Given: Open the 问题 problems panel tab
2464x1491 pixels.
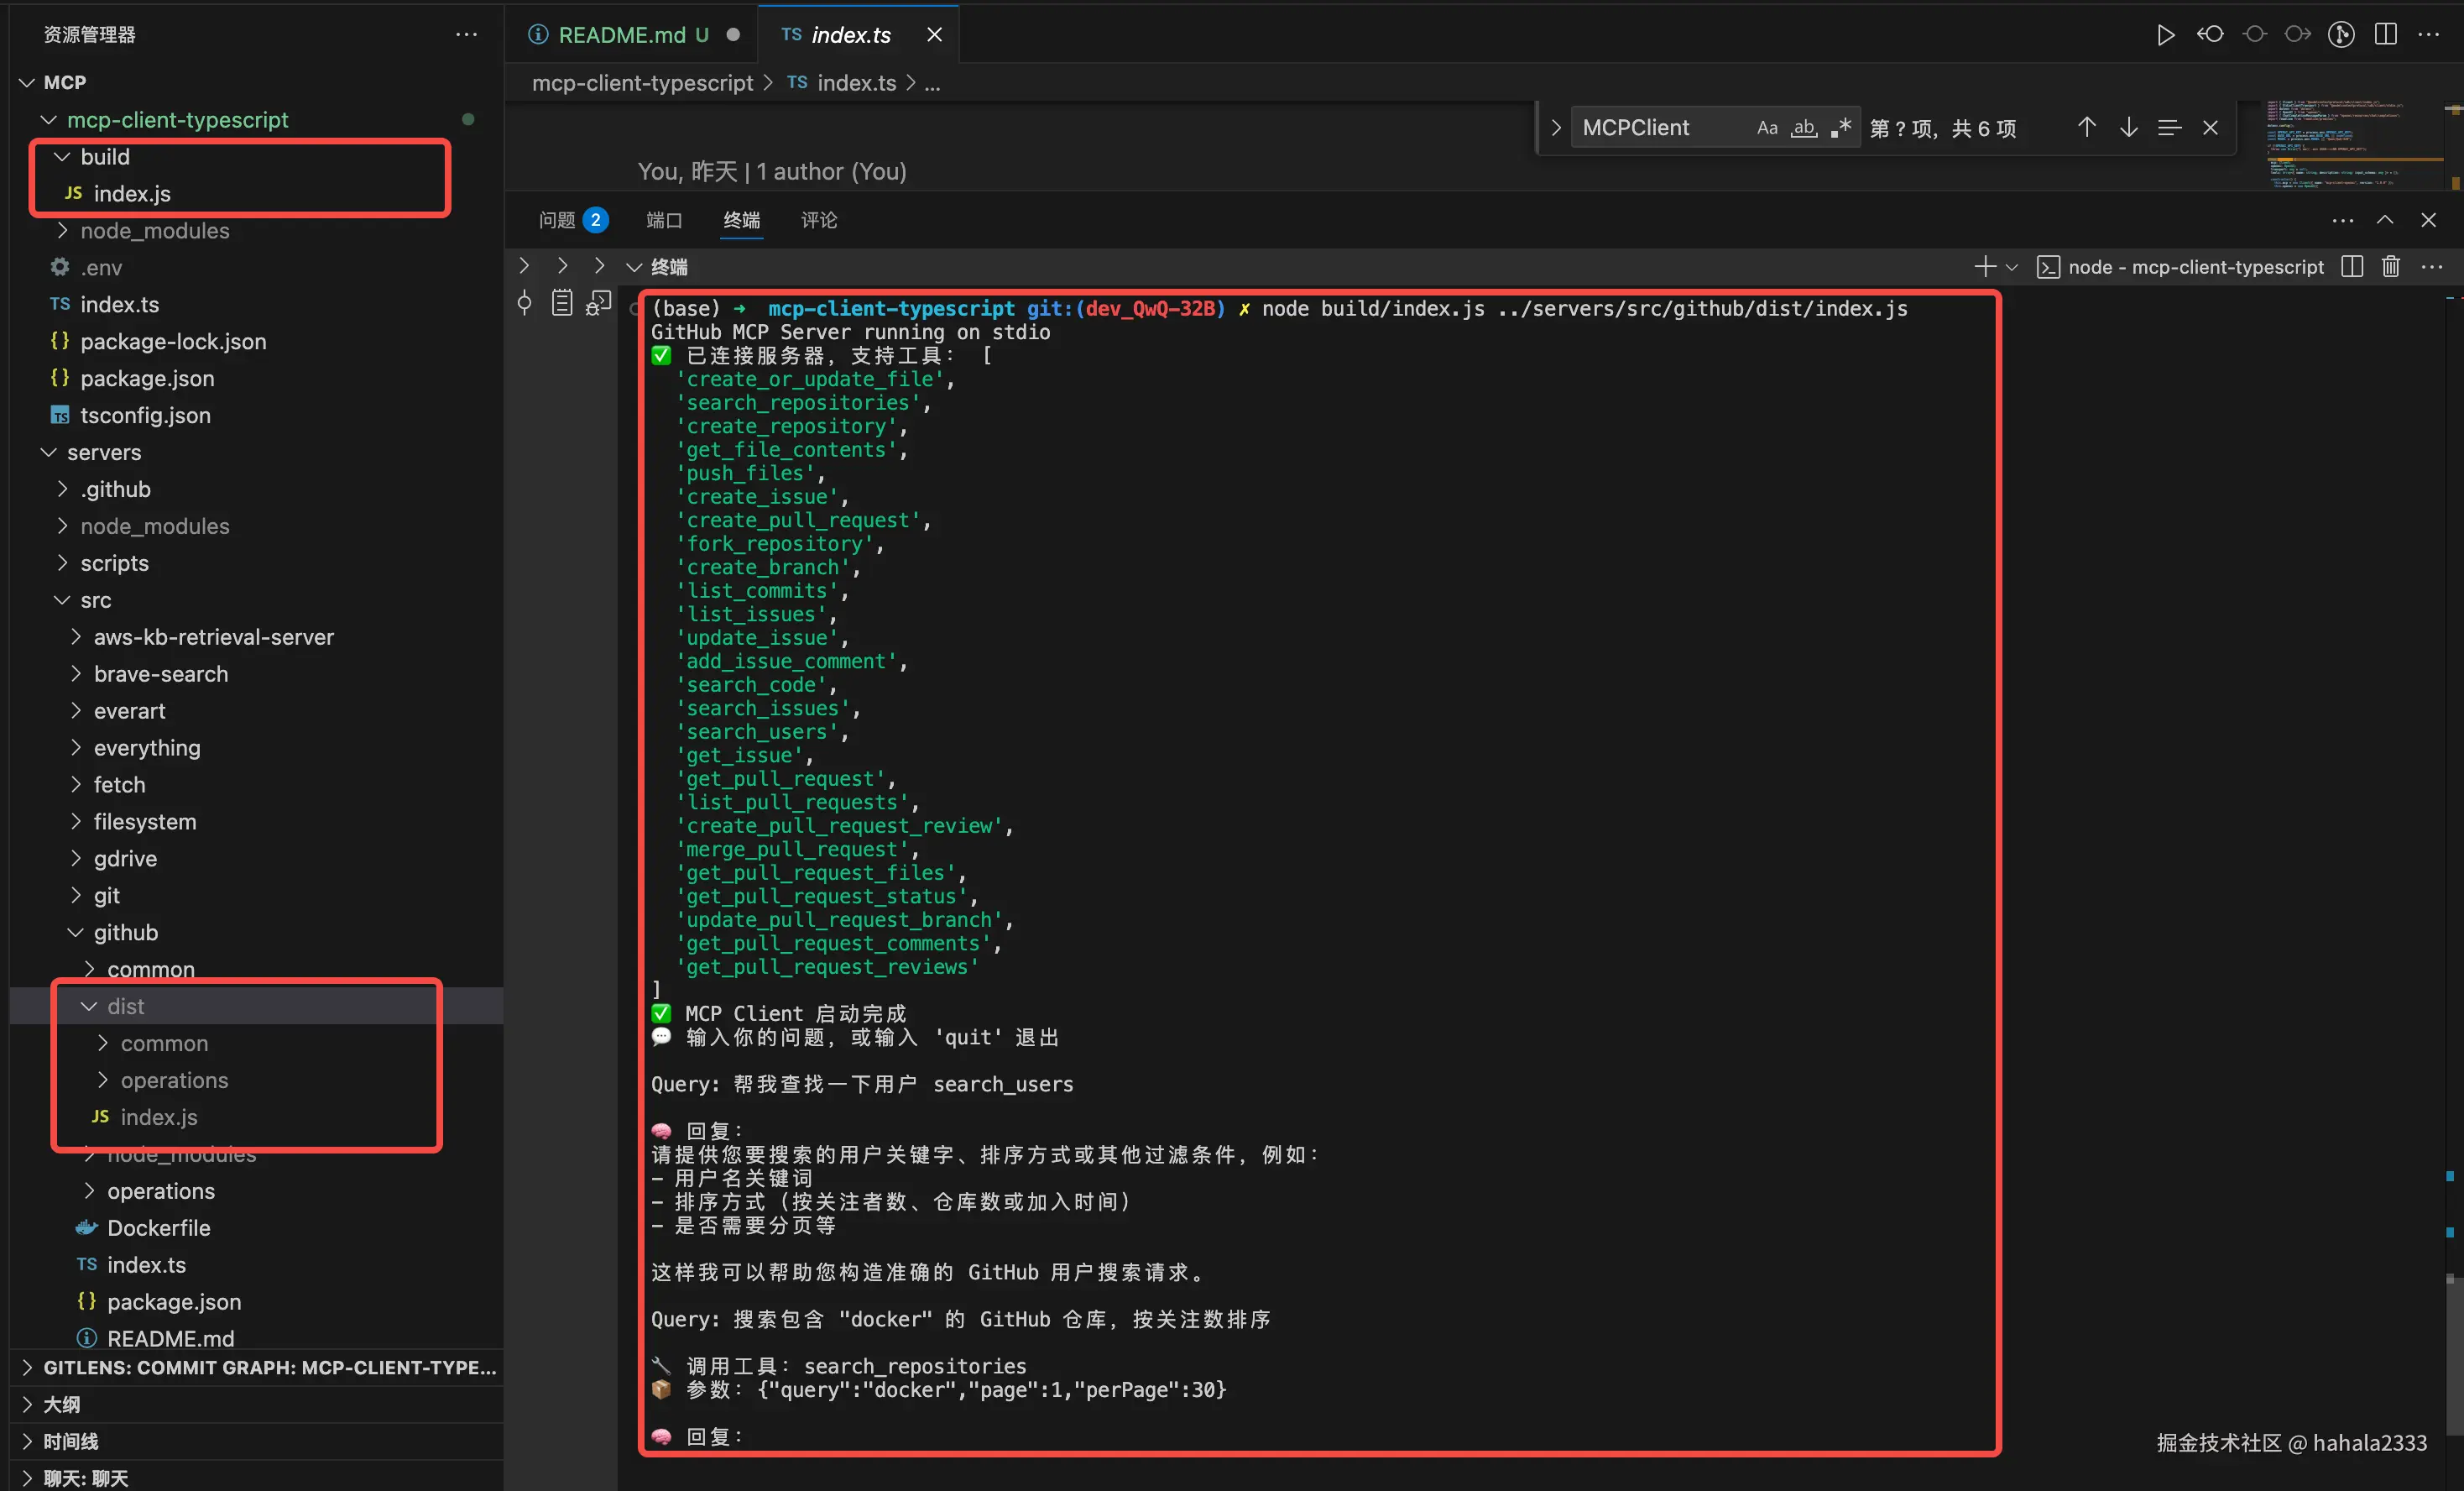Looking at the screenshot, I should coord(557,220).
